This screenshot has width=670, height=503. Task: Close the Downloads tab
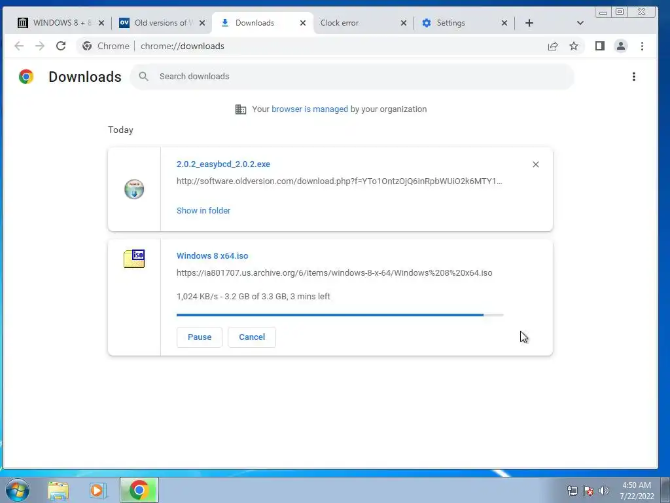302,23
